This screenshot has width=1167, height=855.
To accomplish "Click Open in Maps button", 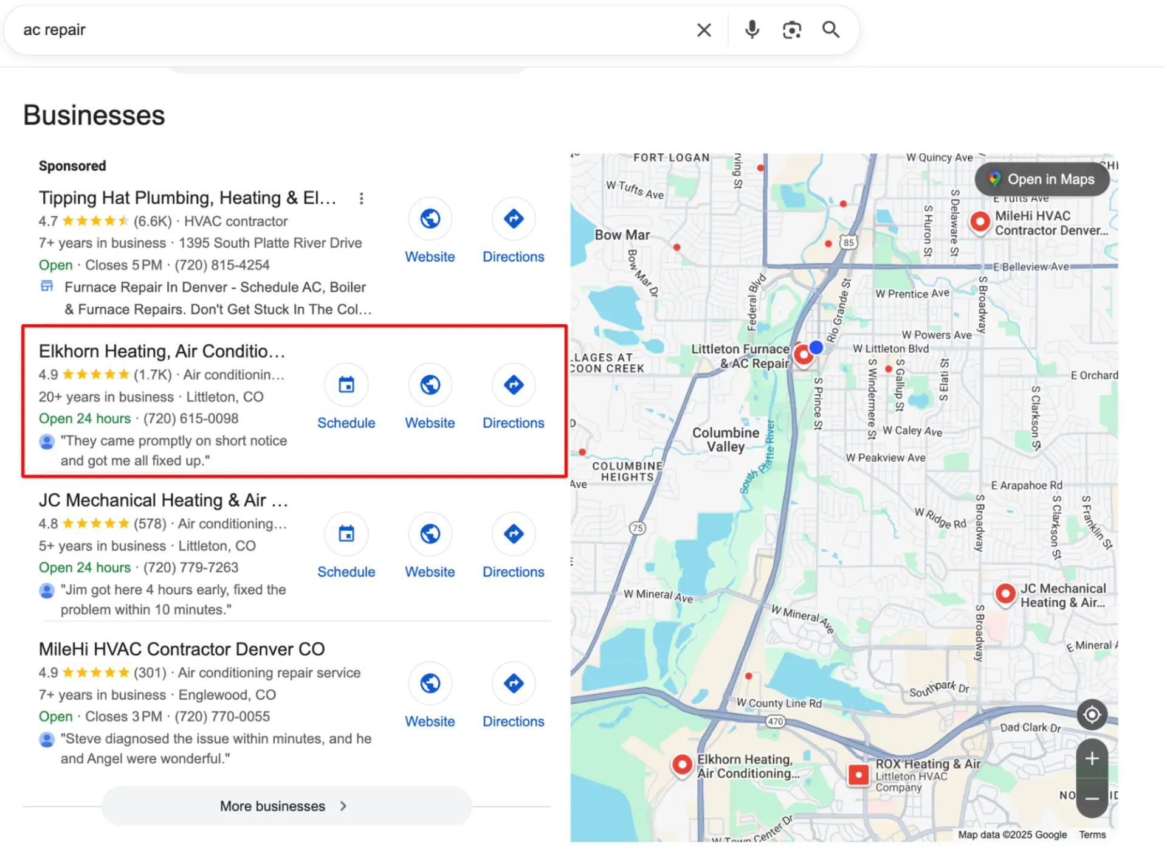I will pyautogui.click(x=1042, y=179).
